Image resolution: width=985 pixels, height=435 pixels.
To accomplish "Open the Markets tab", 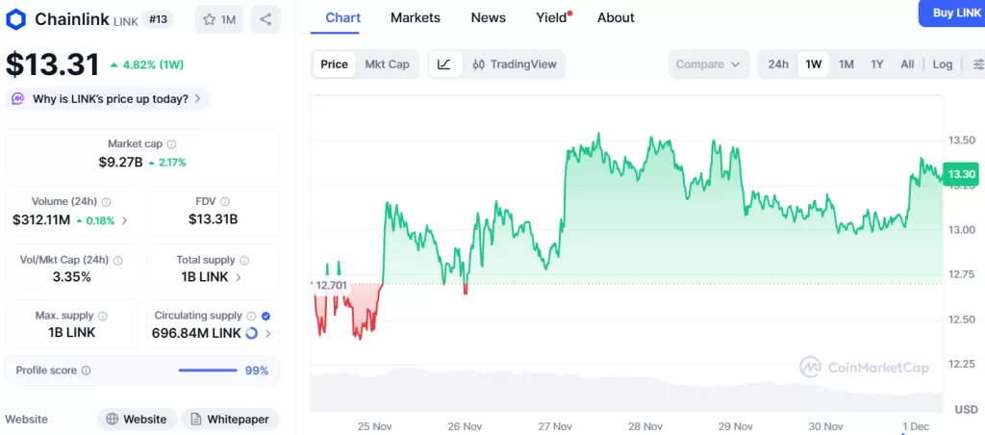I will click(416, 17).
